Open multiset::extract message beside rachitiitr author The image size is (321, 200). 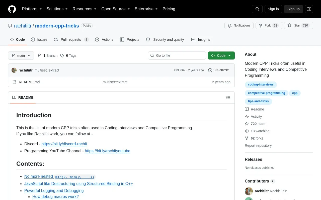pyautogui.click(x=47, y=70)
